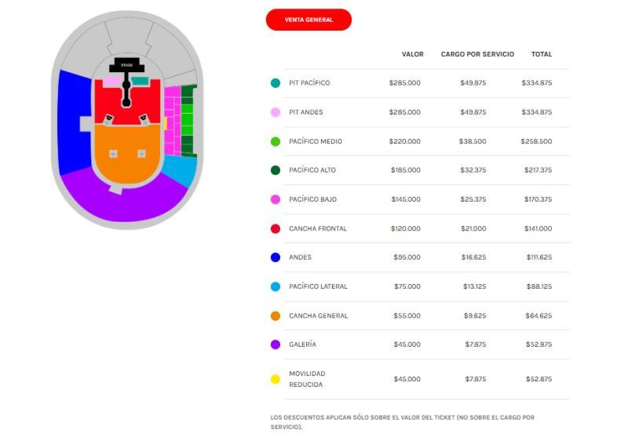Click the orange Cancha General legend dot
The height and width of the screenshot is (444, 628).
click(275, 316)
